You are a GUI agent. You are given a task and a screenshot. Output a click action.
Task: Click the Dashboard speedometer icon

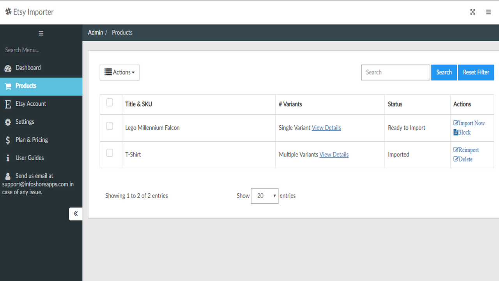pos(8,68)
